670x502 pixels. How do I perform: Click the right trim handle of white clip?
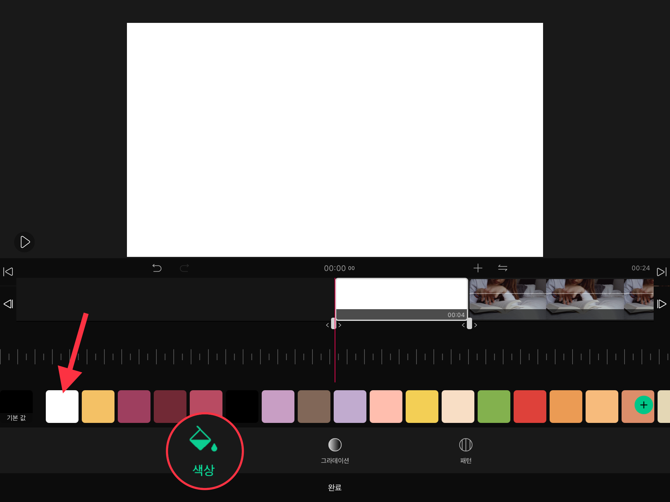pos(469,324)
